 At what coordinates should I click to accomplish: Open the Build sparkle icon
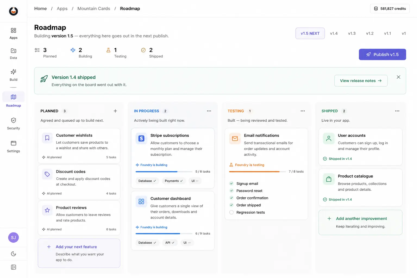(x=13, y=72)
